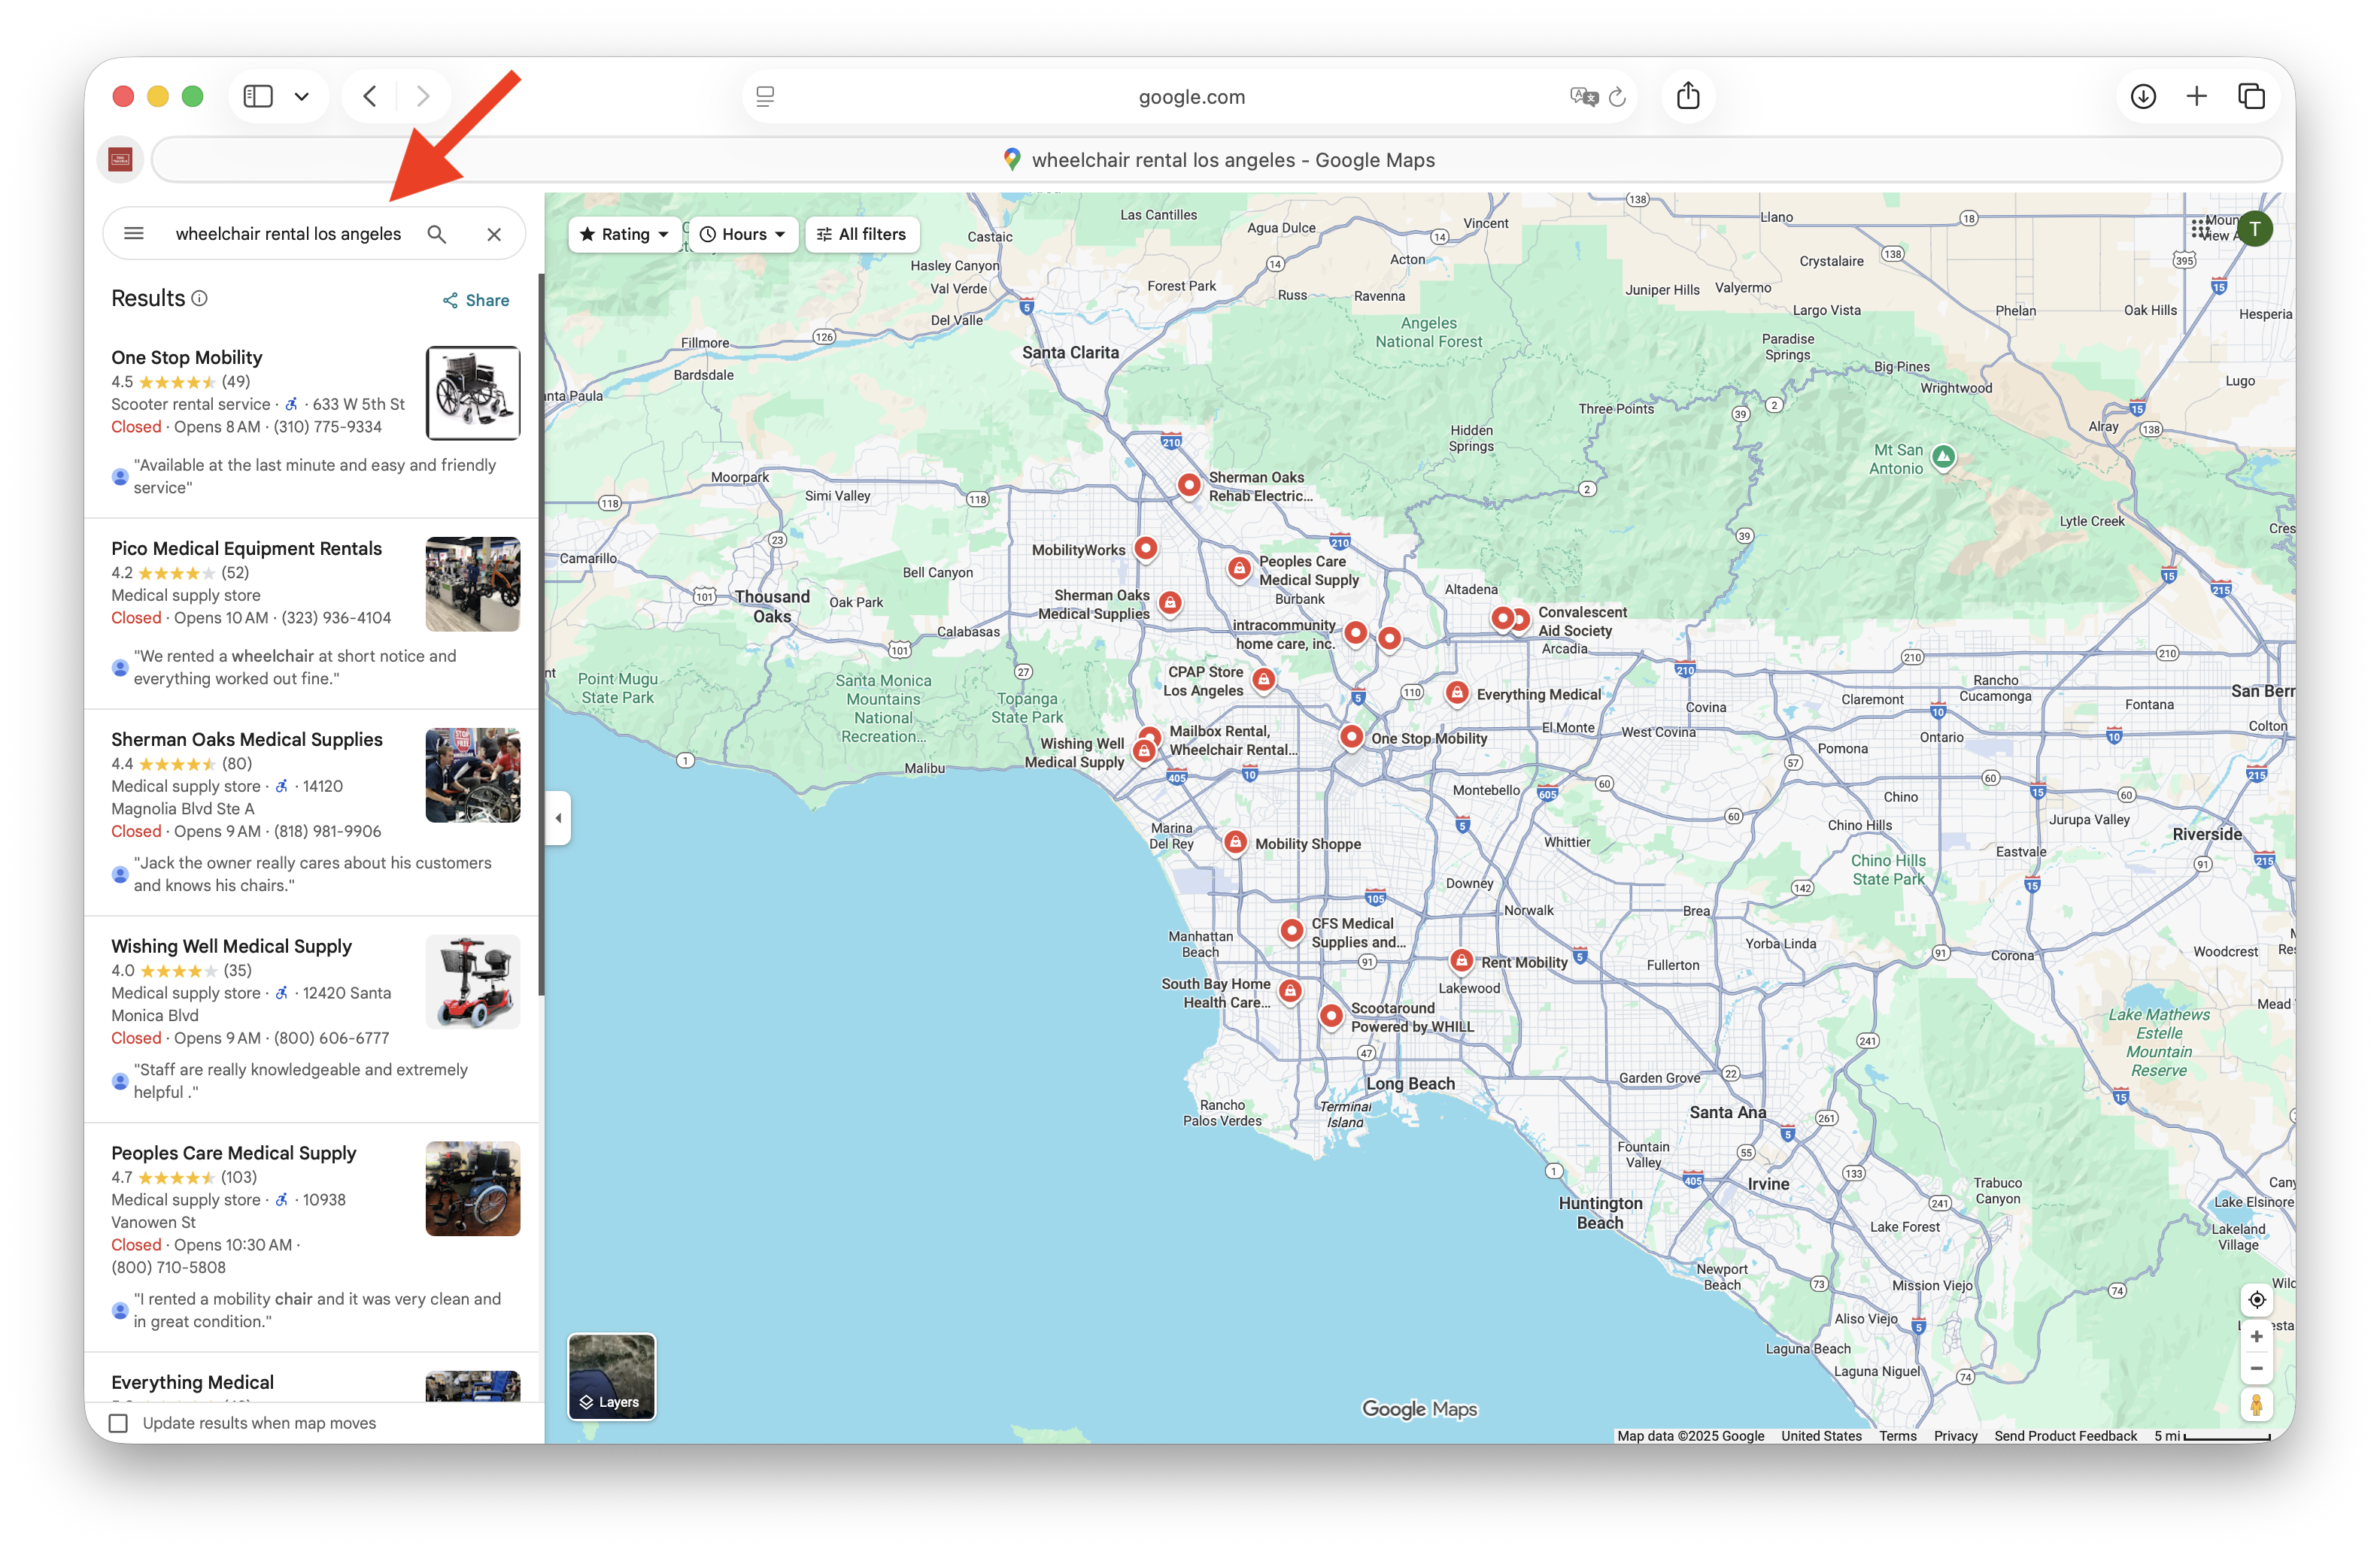Open the All filters menu
This screenshot has height=1555, width=2380.
click(862, 234)
